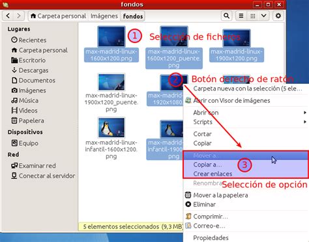Choose Cortar in the context menu
Screen dimensions: 309x242
(x=246, y=134)
